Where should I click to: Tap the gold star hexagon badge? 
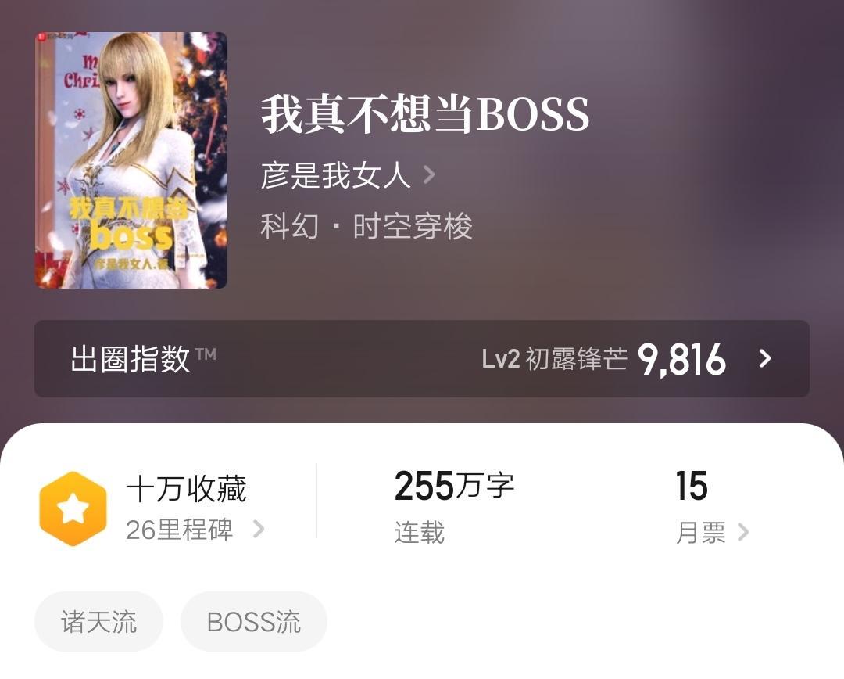tap(73, 508)
